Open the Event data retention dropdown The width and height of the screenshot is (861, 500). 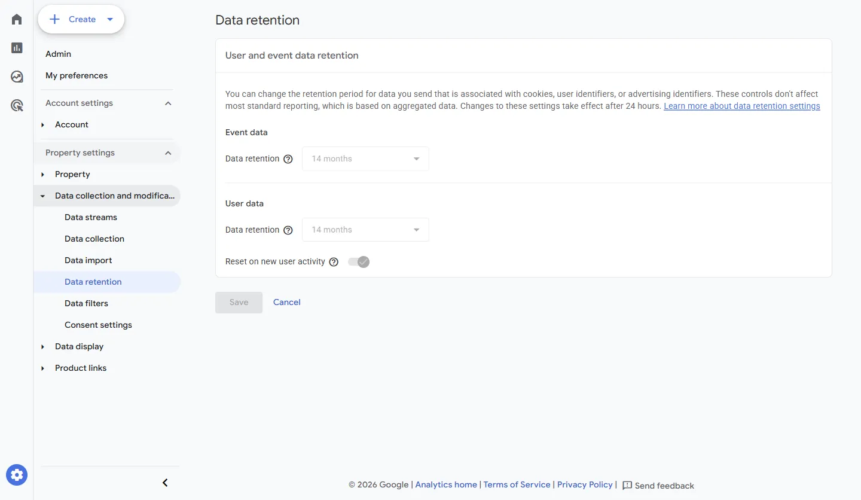(x=365, y=158)
